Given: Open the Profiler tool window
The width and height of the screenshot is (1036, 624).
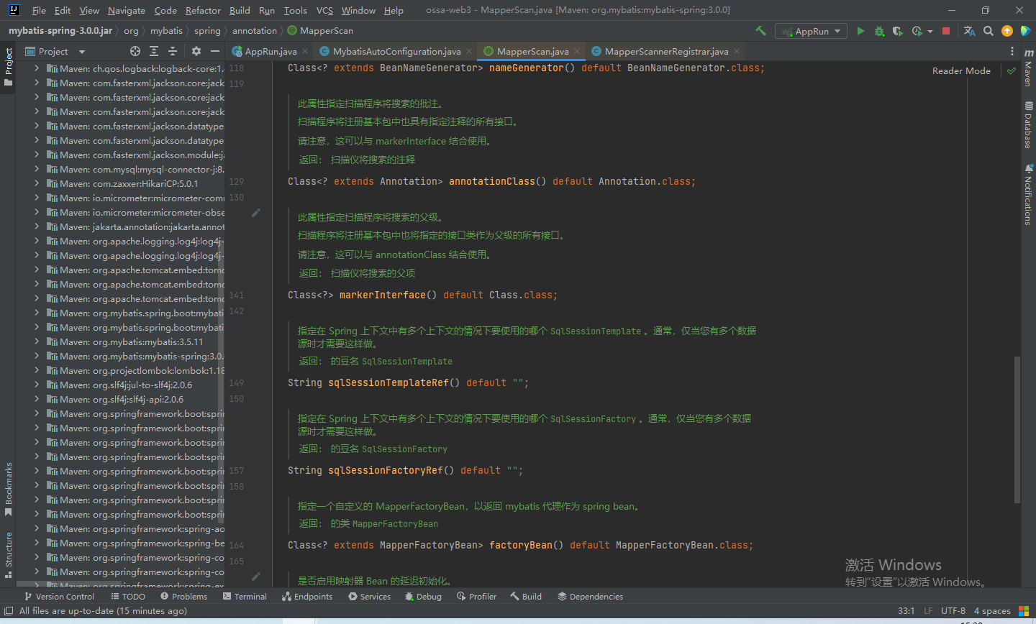Looking at the screenshot, I should (476, 597).
